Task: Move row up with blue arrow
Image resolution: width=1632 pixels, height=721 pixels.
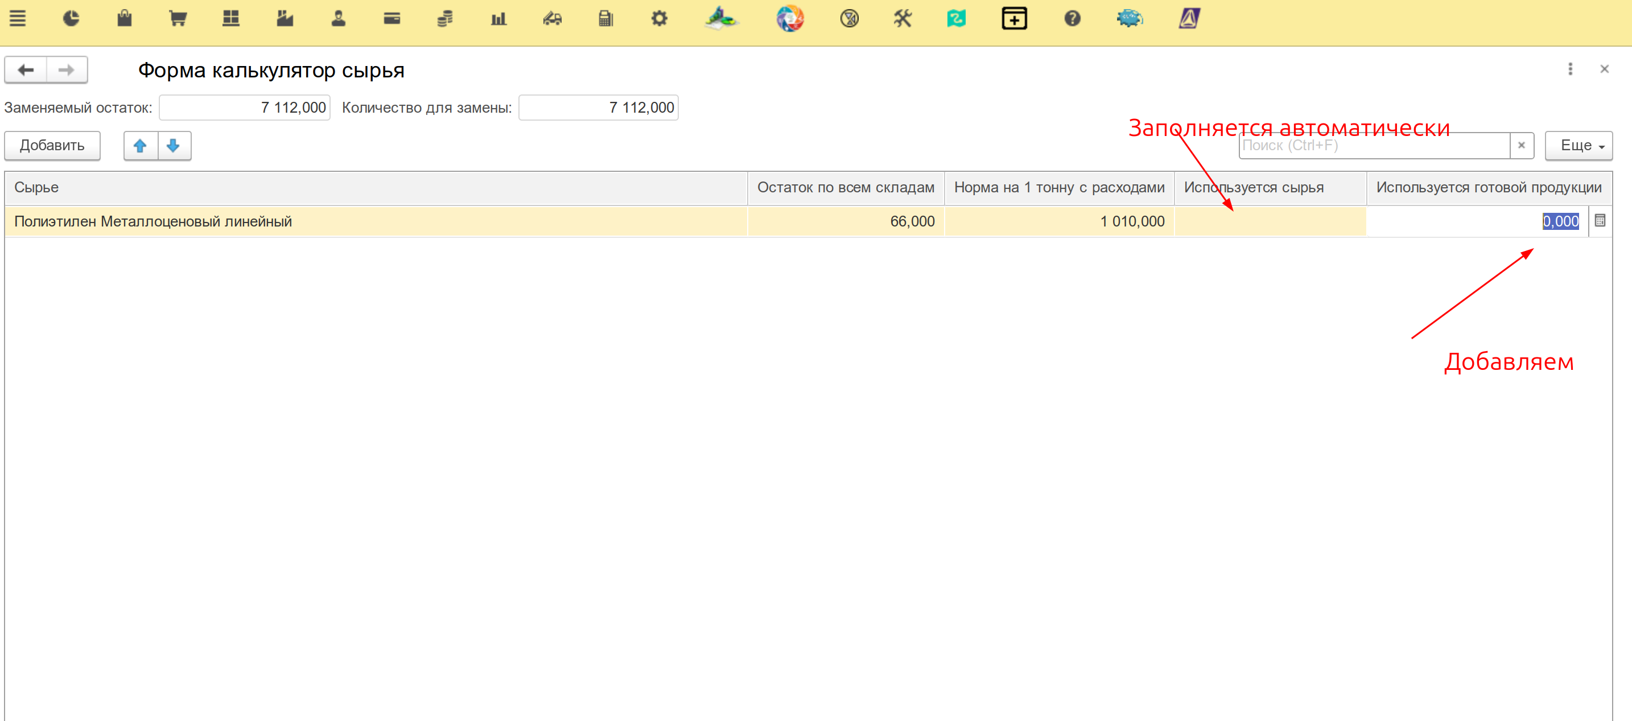Action: pos(141,146)
